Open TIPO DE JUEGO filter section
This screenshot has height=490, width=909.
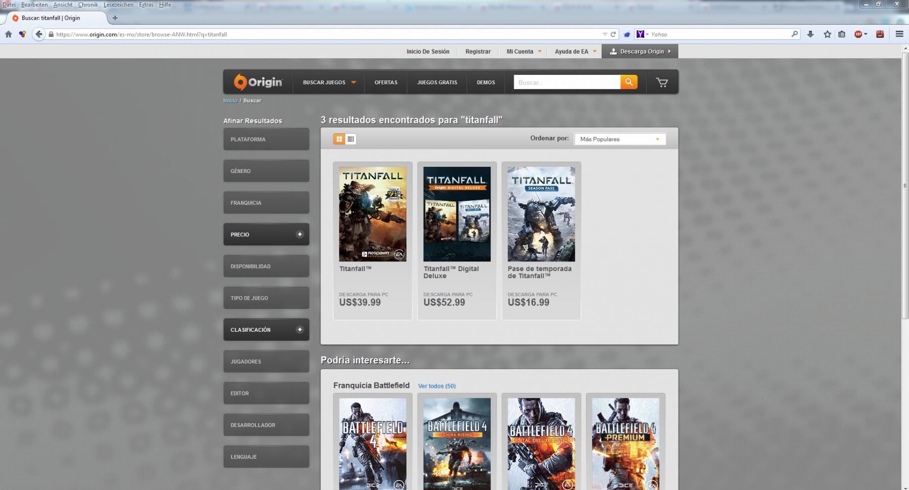coord(266,298)
